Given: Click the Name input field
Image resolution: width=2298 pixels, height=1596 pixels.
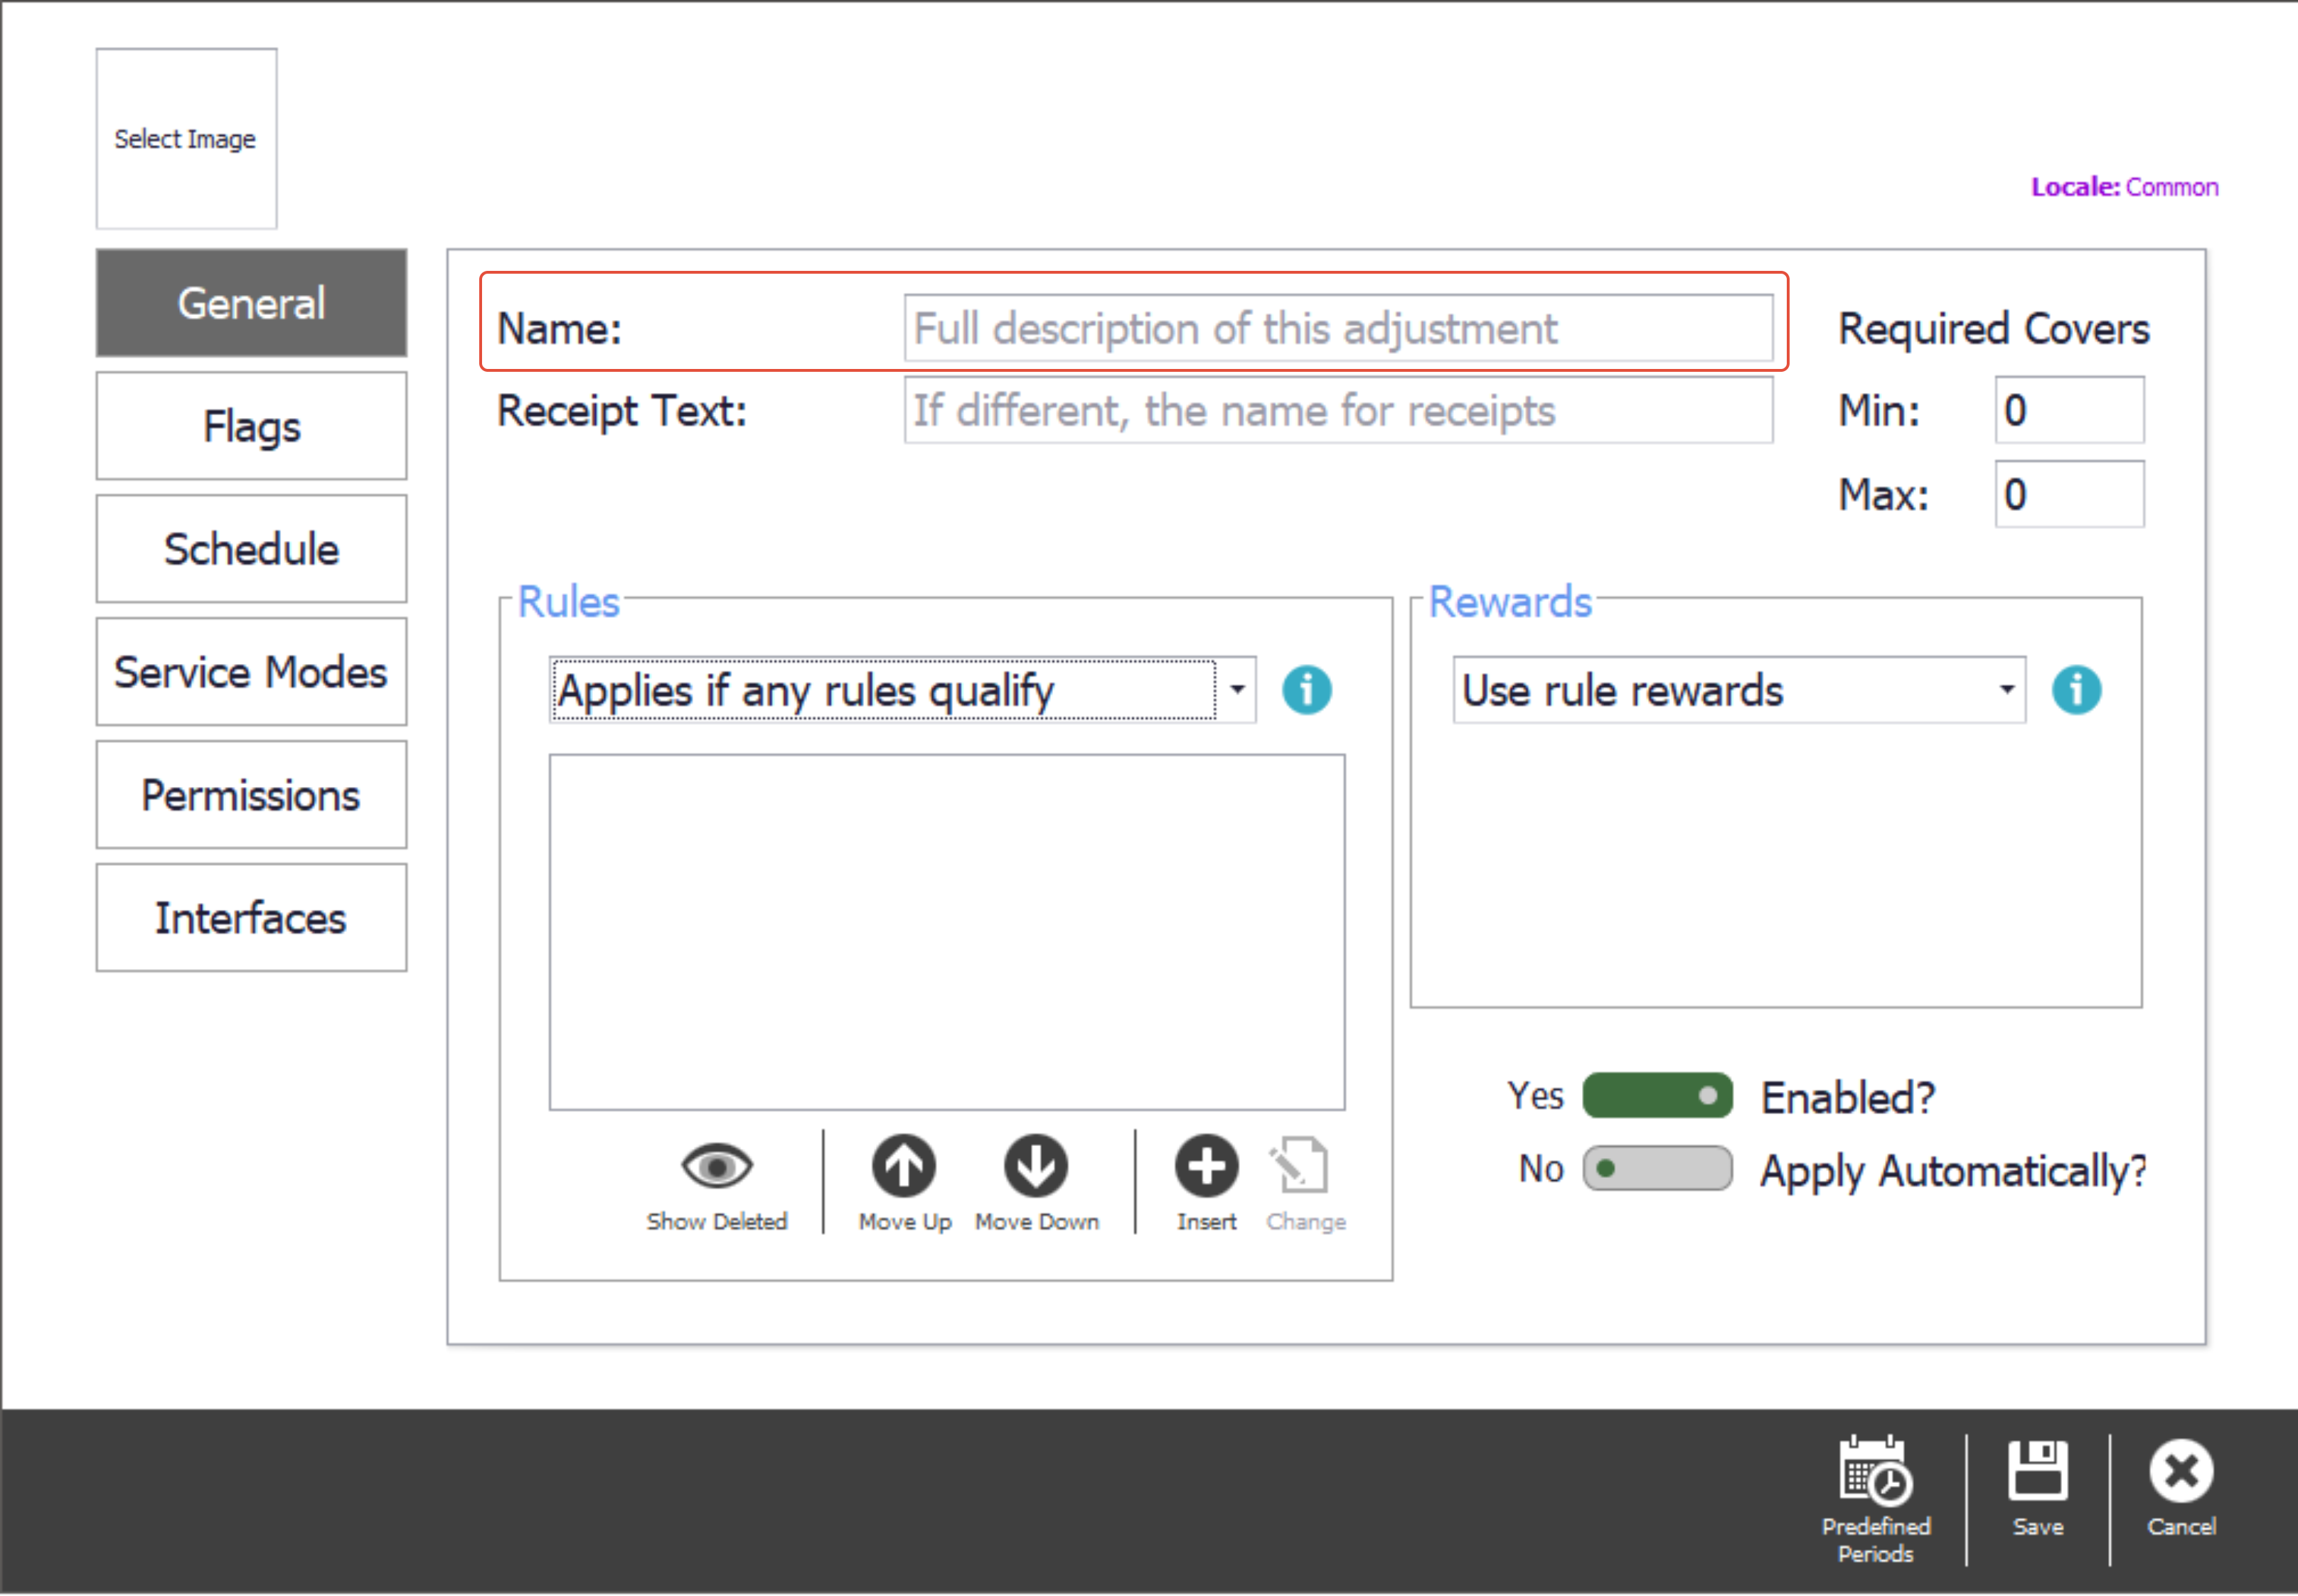Looking at the screenshot, I should point(1339,328).
